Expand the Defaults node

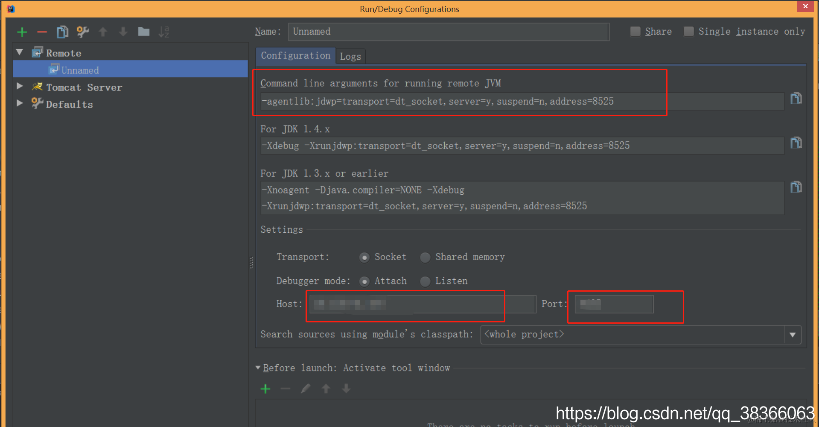20,103
